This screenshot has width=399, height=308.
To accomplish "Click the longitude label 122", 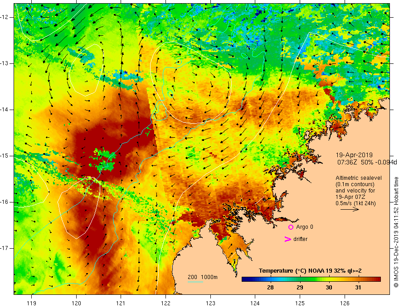I will [x=165, y=303].
